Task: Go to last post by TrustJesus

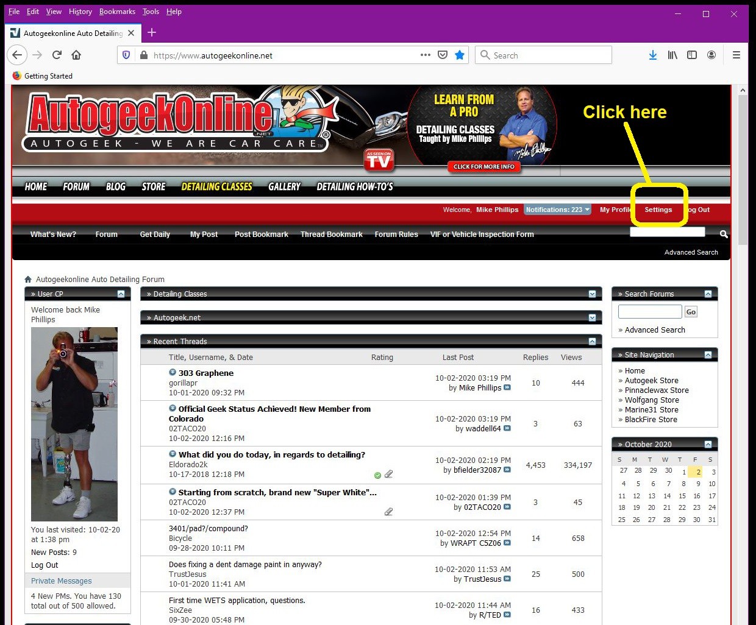Action: pyautogui.click(x=507, y=579)
